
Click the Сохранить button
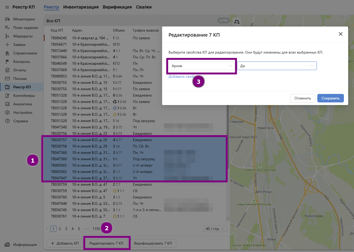click(x=330, y=98)
